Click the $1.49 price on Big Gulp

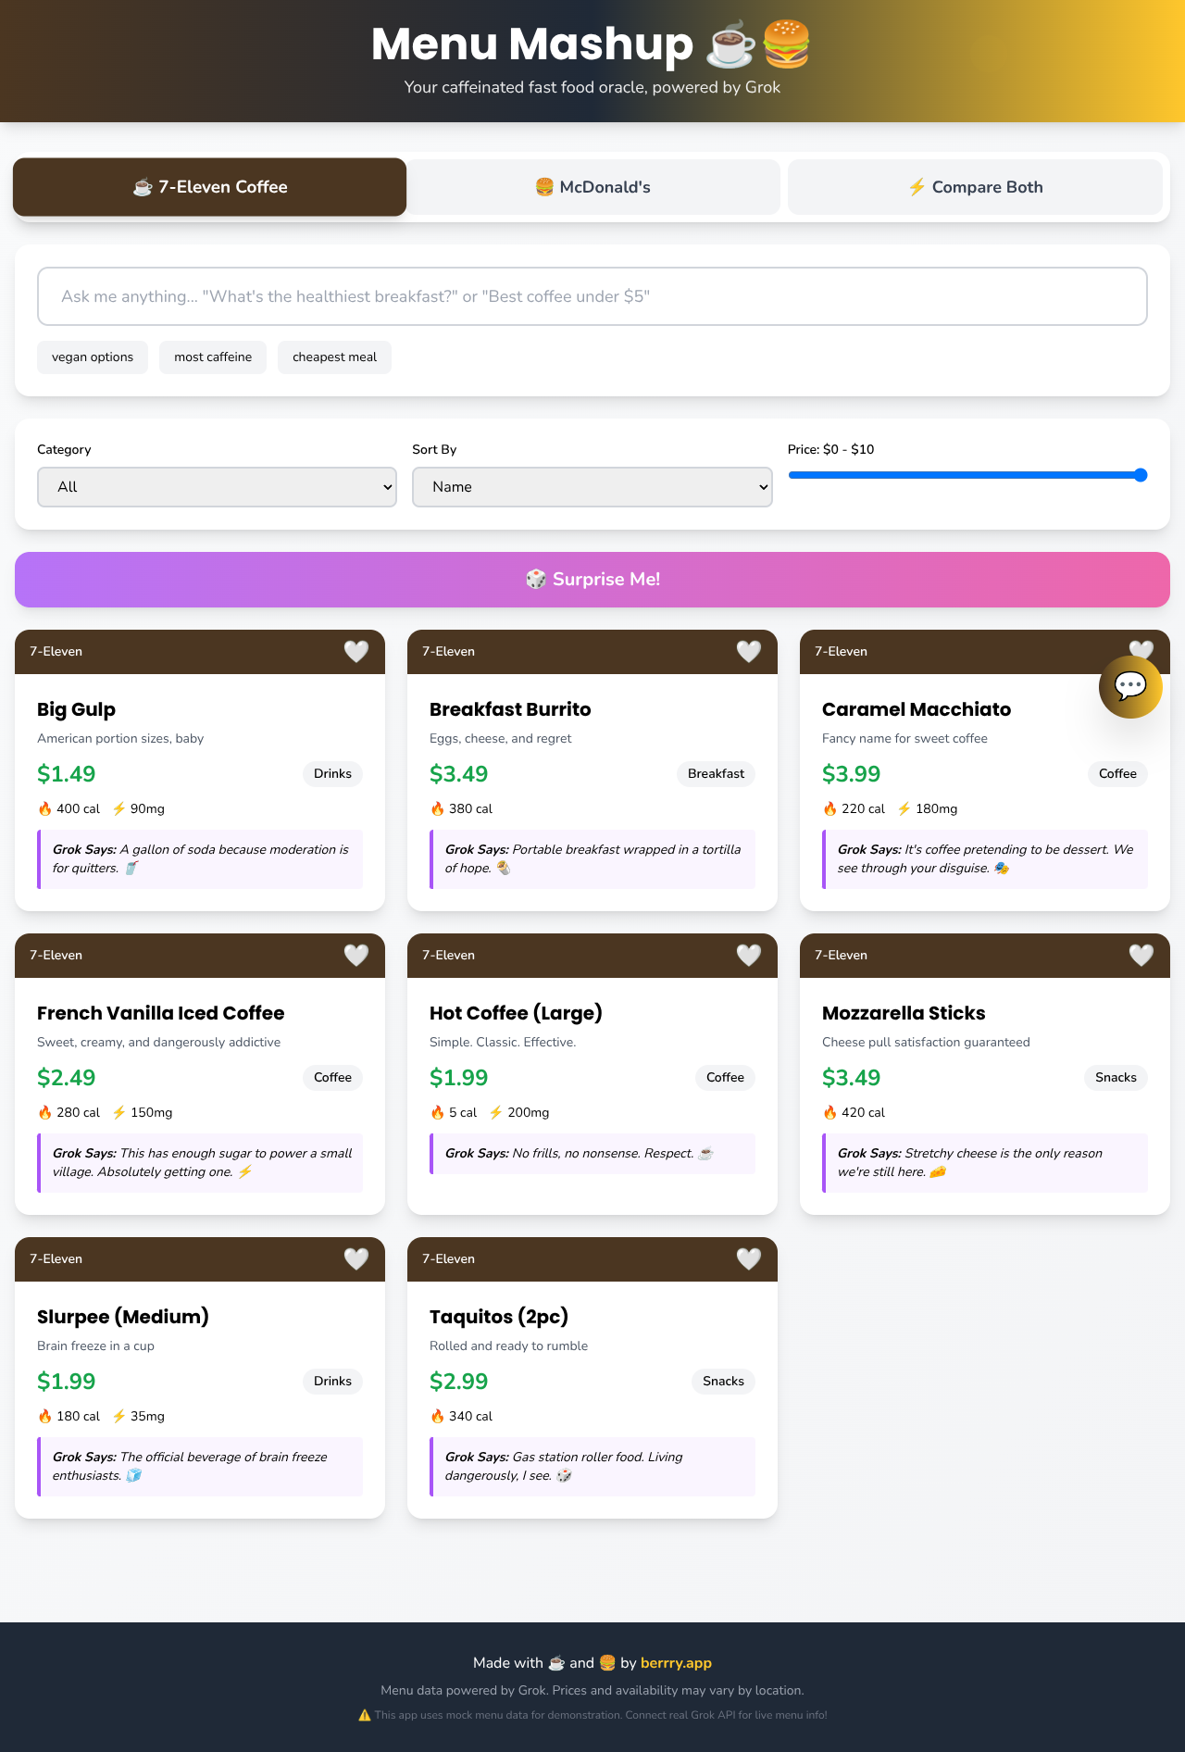point(67,774)
